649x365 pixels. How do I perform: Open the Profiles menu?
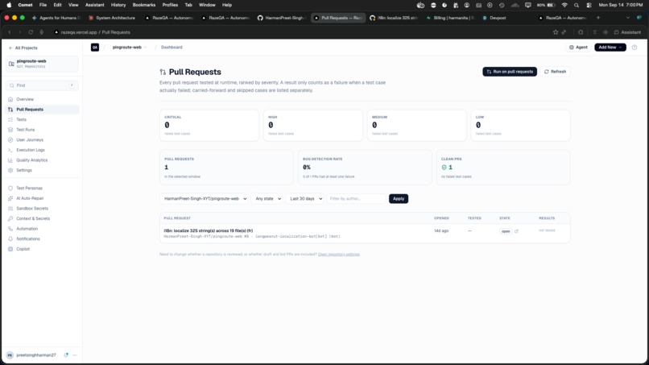170,5
